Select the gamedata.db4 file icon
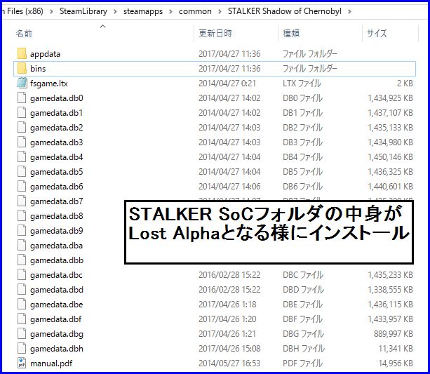Image resolution: width=430 pixels, height=374 pixels. (x=22, y=157)
